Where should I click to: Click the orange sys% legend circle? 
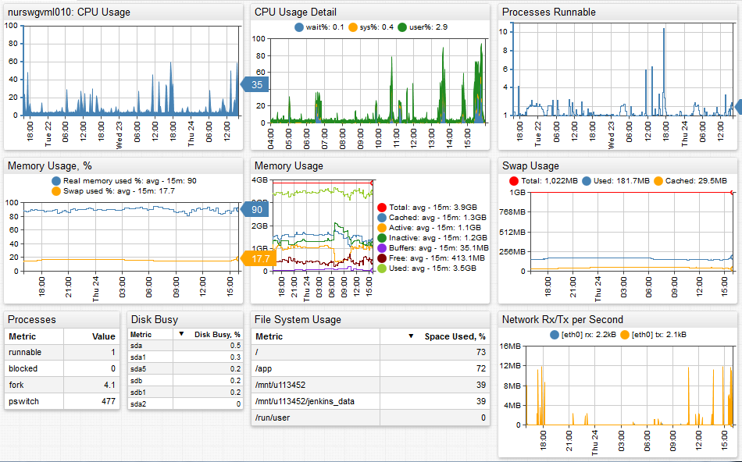point(352,27)
